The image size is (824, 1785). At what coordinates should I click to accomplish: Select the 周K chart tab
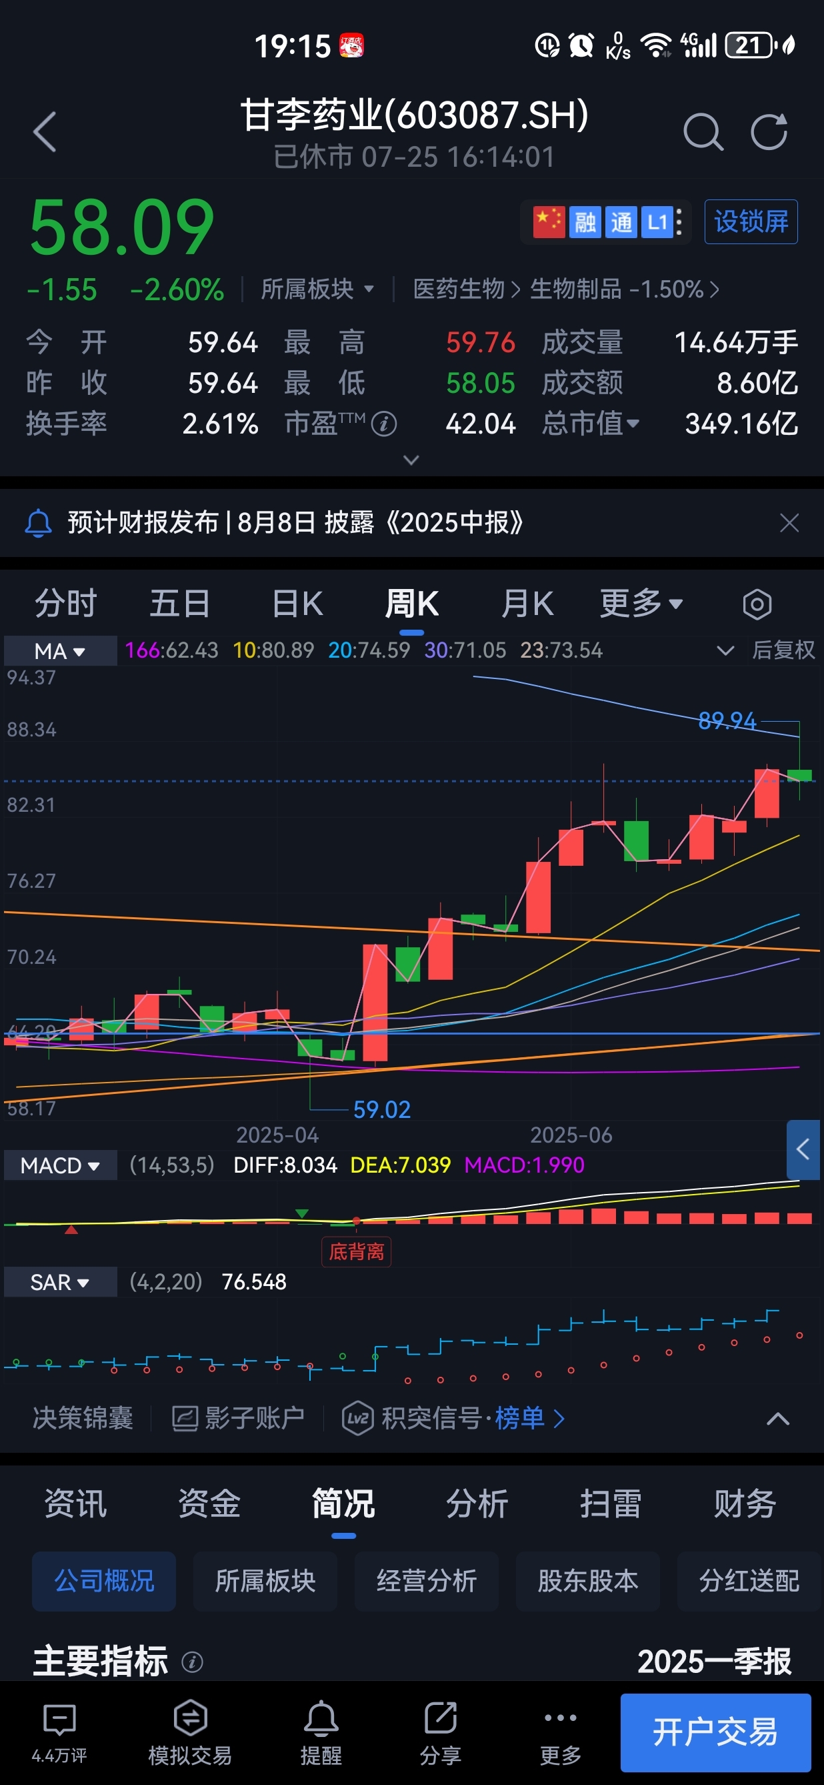412,604
